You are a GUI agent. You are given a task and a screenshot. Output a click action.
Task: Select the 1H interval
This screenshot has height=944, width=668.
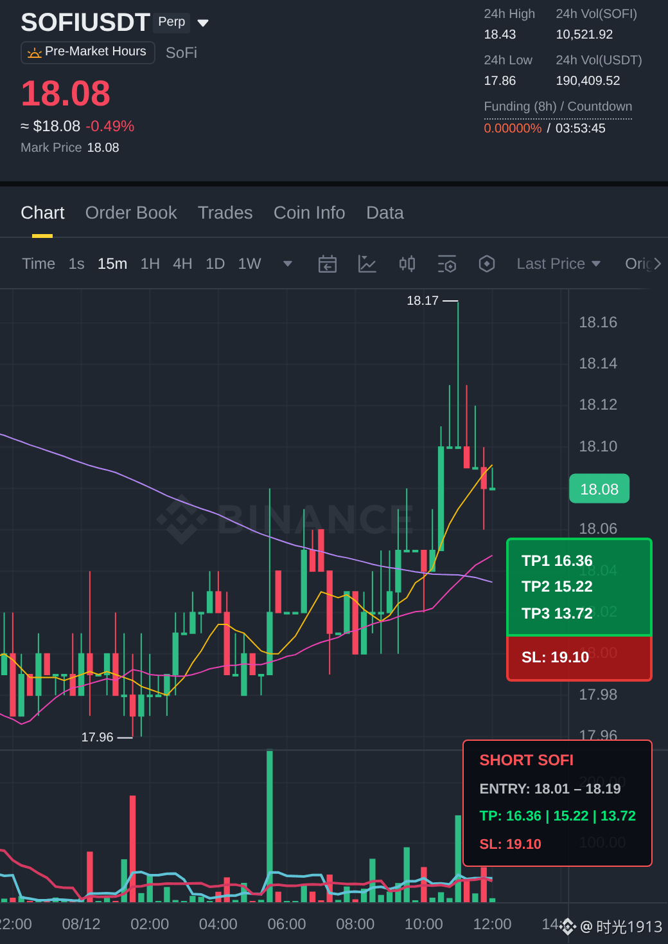pyautogui.click(x=150, y=264)
